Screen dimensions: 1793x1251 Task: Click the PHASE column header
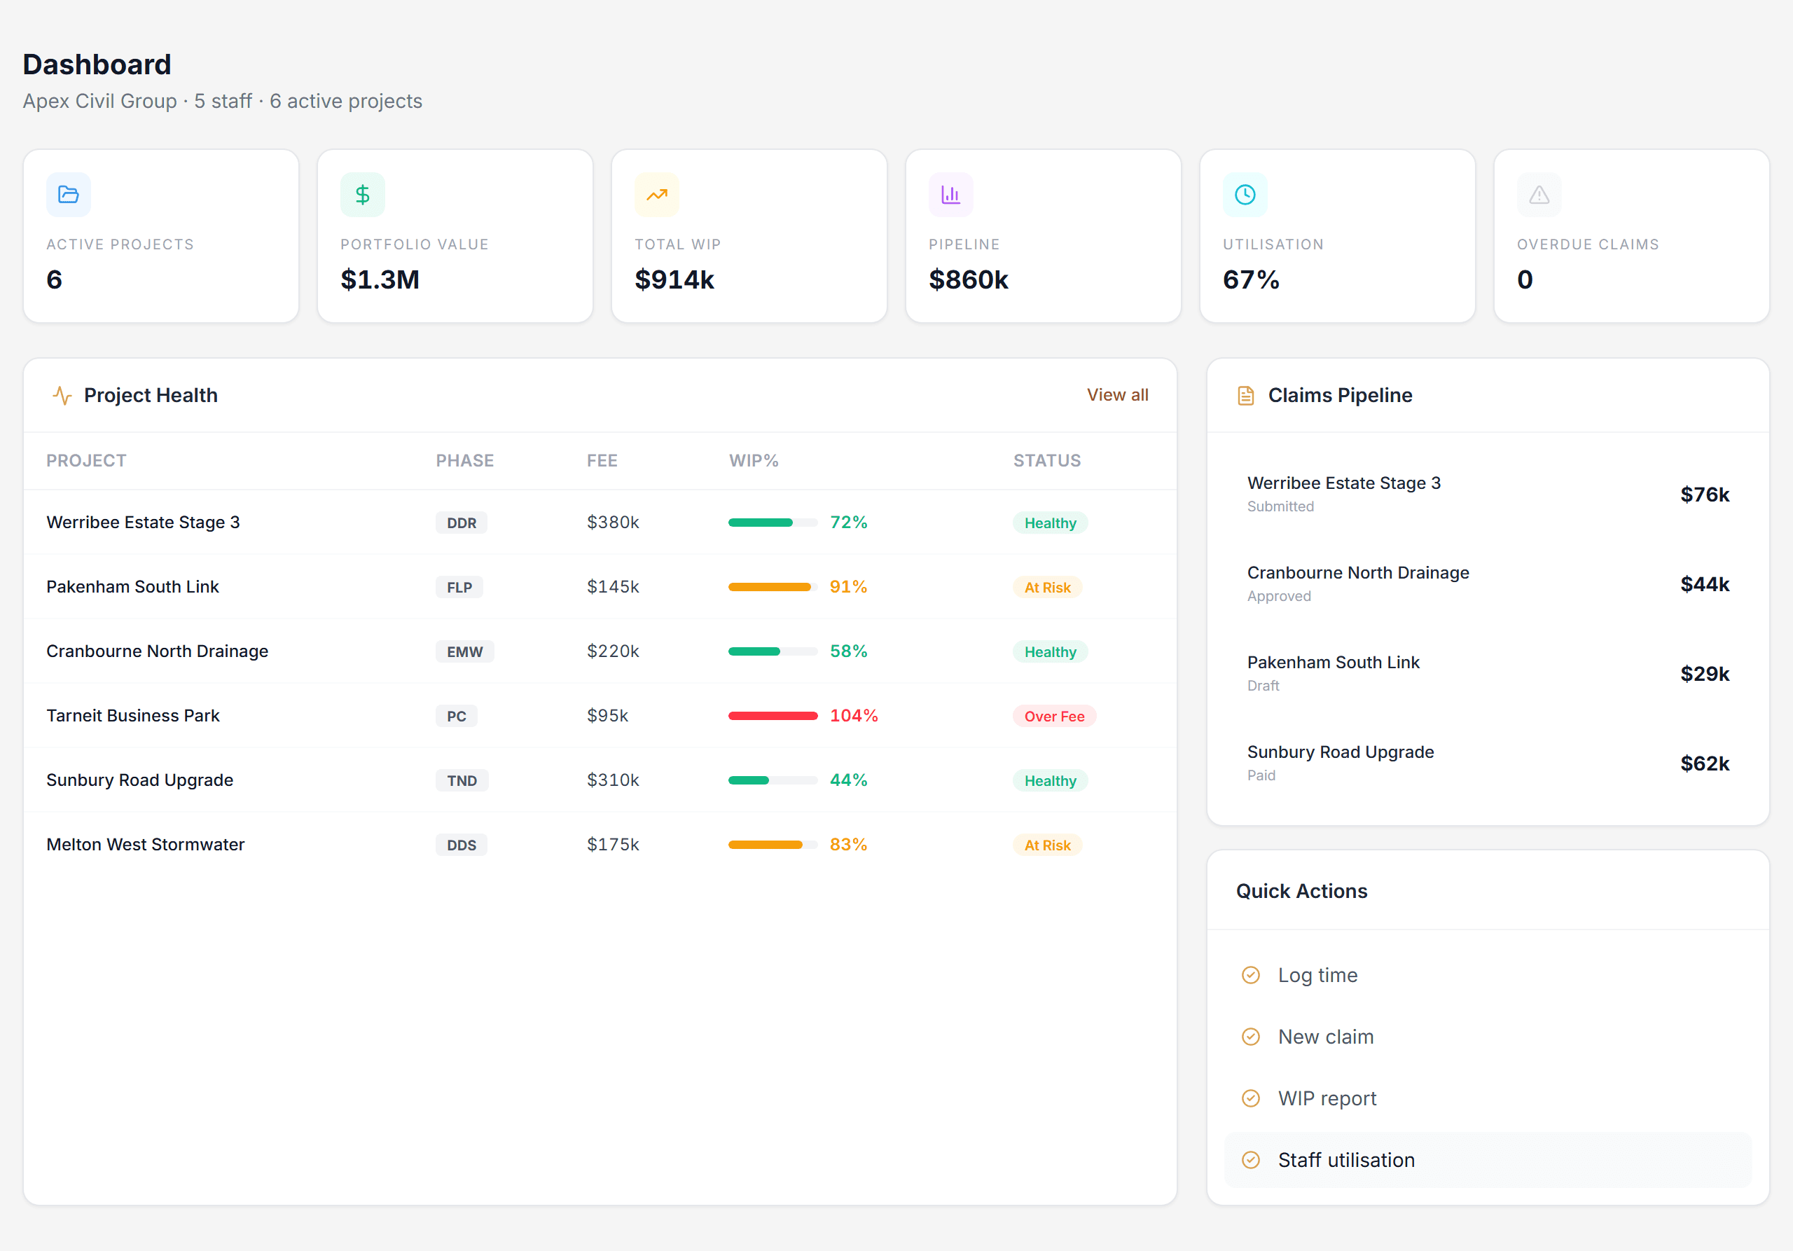464,461
